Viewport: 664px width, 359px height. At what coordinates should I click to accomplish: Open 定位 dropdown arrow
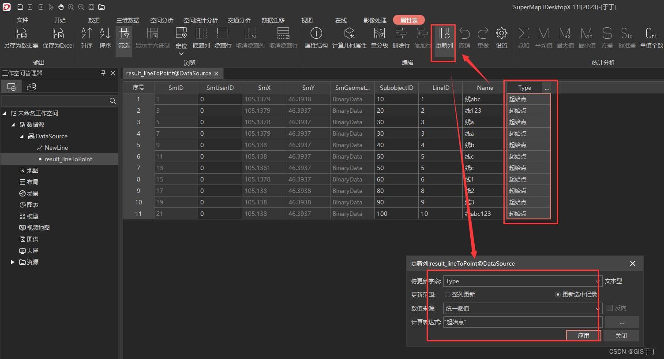[x=181, y=54]
